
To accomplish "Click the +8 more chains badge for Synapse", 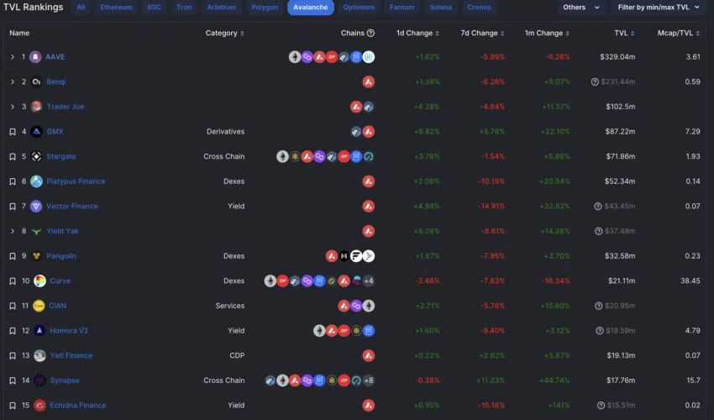I will click(x=369, y=381).
